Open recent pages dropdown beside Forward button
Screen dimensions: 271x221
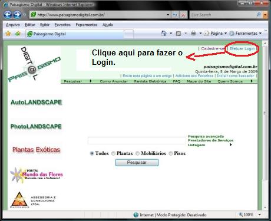coord(24,15)
